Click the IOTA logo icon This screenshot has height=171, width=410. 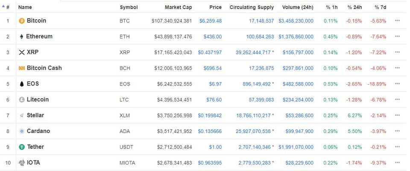(22, 162)
